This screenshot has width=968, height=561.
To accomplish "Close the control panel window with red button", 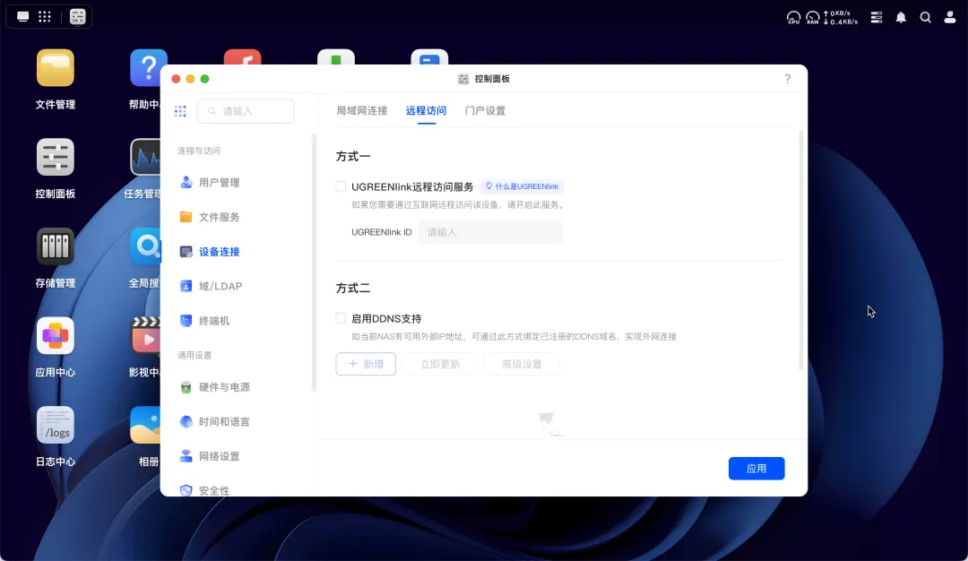I will (176, 79).
